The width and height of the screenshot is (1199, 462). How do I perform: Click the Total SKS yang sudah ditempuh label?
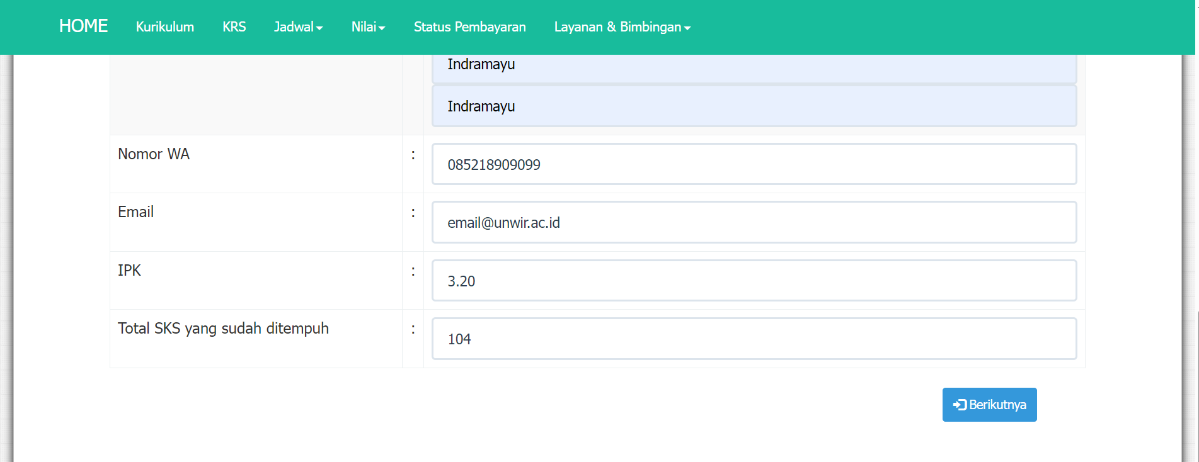coord(223,329)
